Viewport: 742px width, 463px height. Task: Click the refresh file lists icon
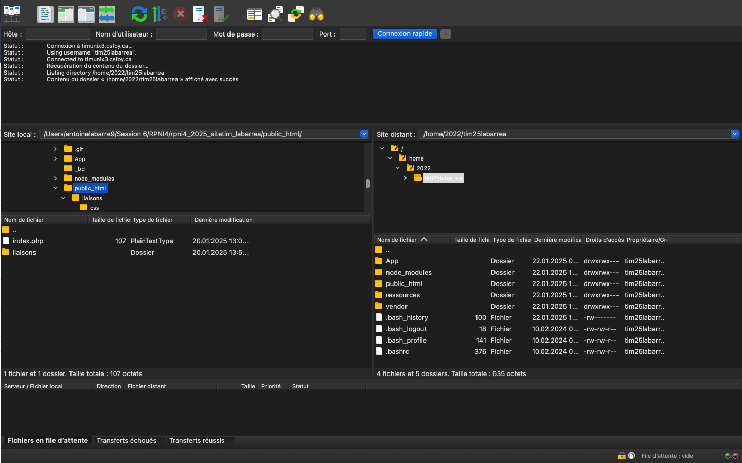click(x=139, y=14)
